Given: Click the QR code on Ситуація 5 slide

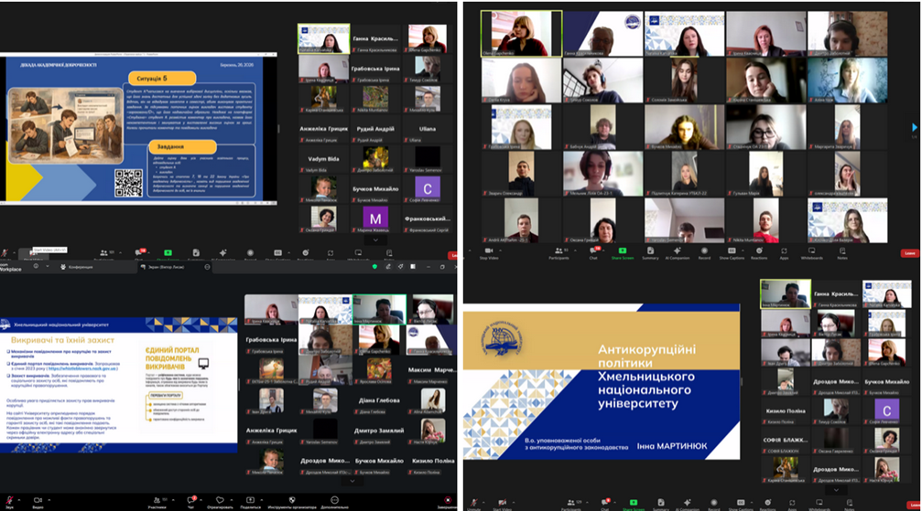Looking at the screenshot, I should [128, 182].
